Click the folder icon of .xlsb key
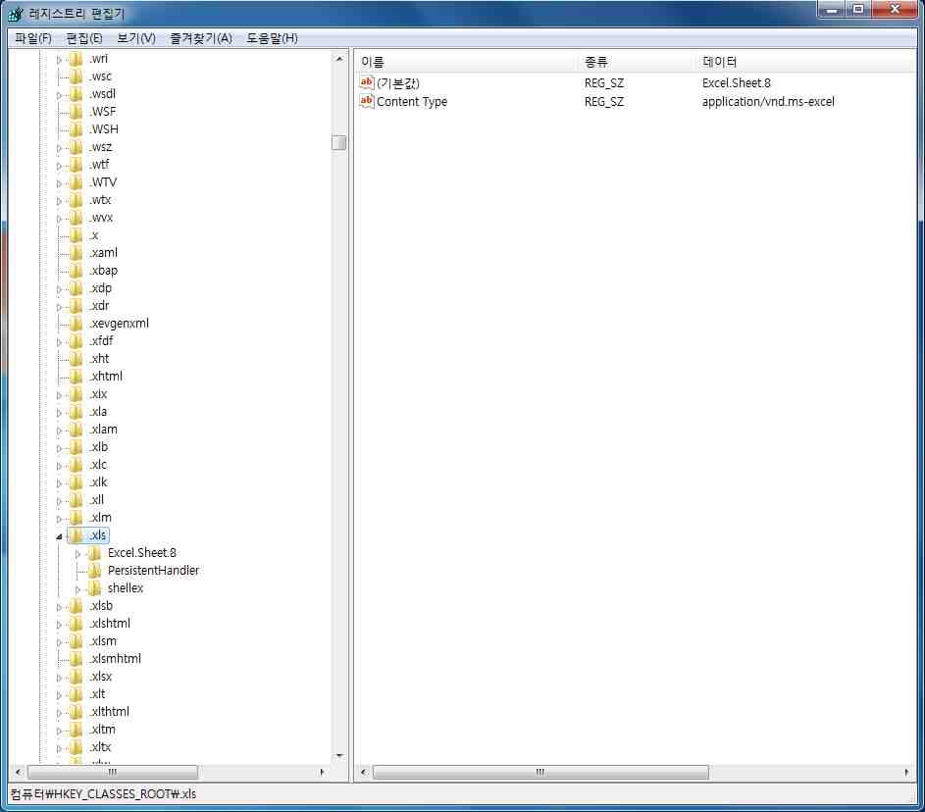This screenshot has height=812, width=925. click(77, 606)
